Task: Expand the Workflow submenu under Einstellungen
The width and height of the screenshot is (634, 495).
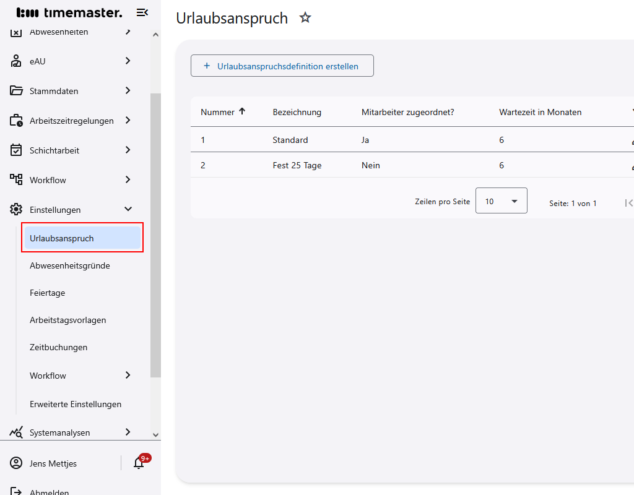Action: coord(128,376)
